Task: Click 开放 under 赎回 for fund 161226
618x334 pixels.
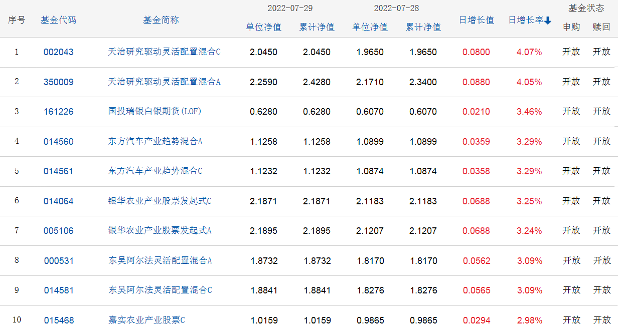Action: click(x=601, y=112)
